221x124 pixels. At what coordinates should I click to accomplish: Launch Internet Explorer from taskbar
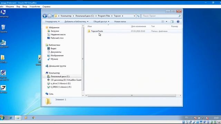click(x=11, y=118)
